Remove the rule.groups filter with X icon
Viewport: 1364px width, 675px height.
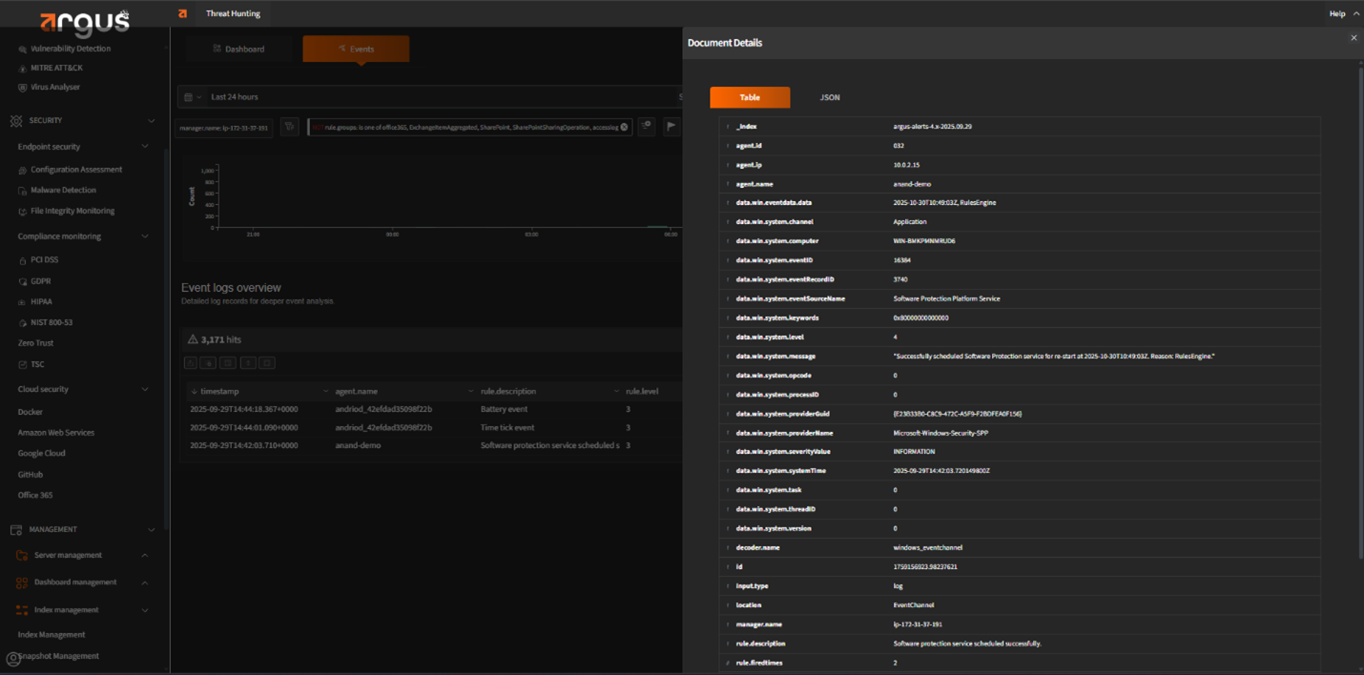click(x=624, y=127)
